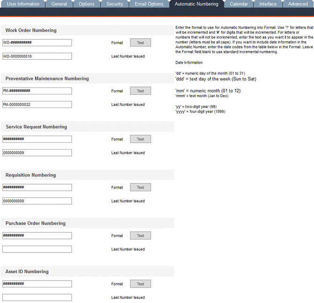Click the Purchase Order format field
Viewport: 314px width, 303px height.
pos(37,236)
